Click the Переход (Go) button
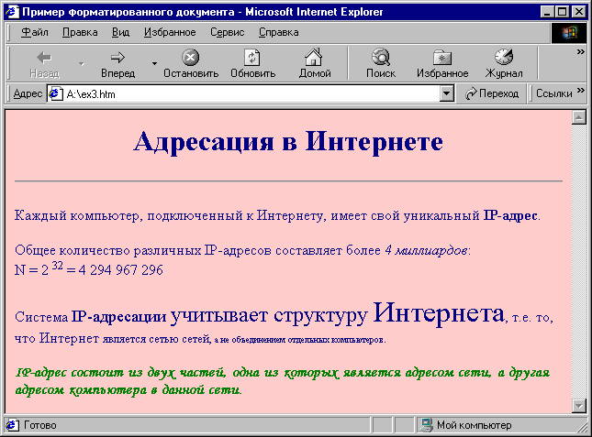Screen dimensions: 592x437 pyautogui.click(x=492, y=93)
